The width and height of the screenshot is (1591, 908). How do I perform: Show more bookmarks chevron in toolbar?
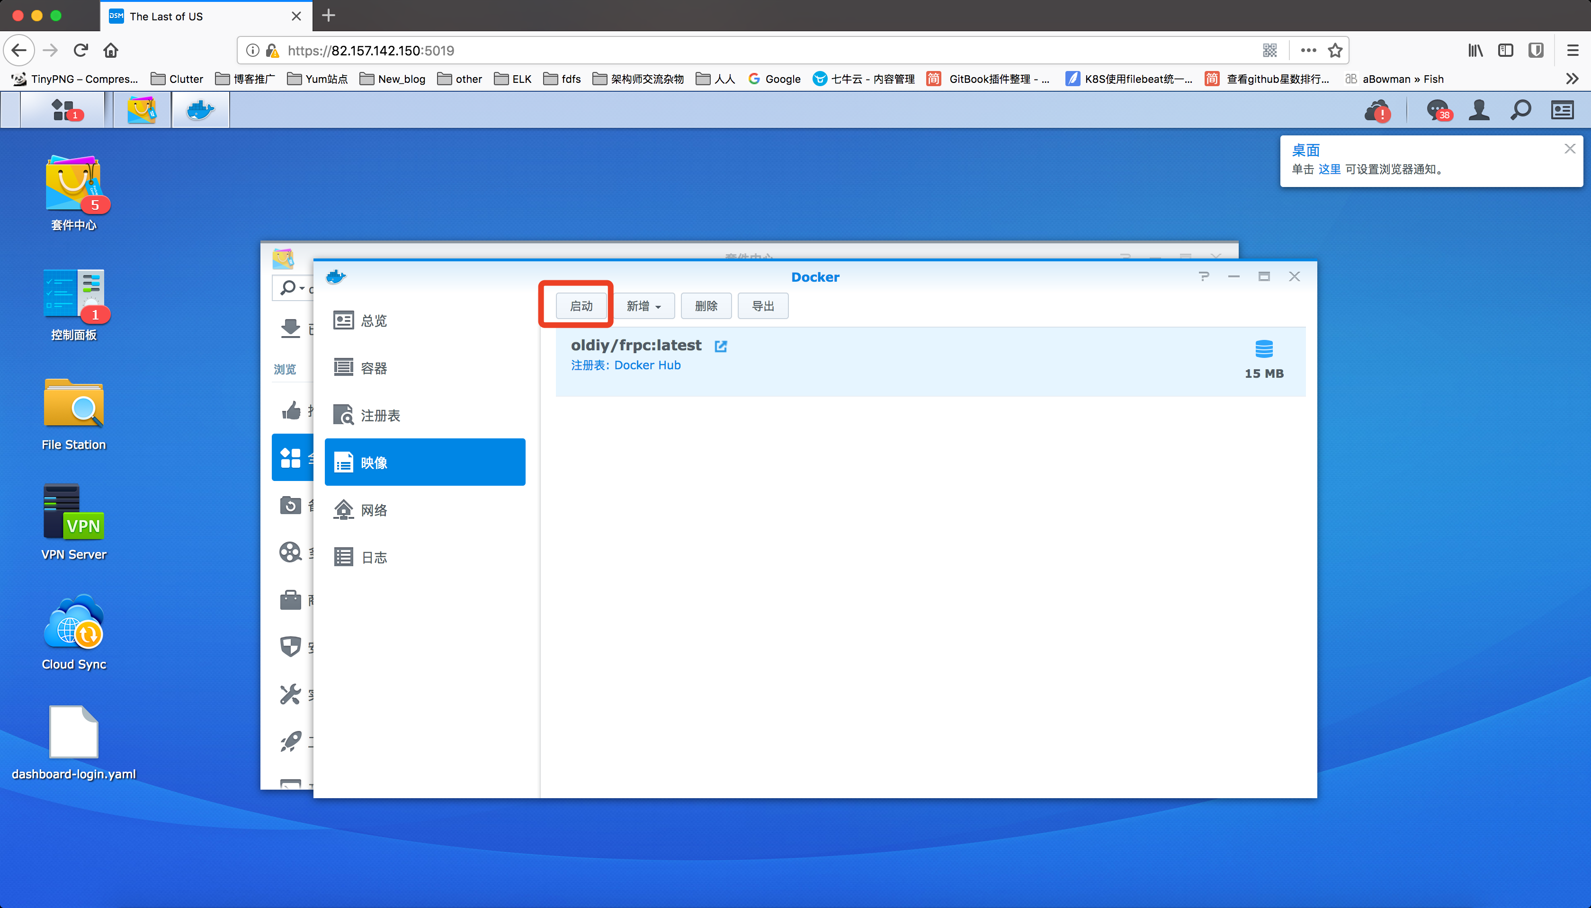pyautogui.click(x=1572, y=79)
